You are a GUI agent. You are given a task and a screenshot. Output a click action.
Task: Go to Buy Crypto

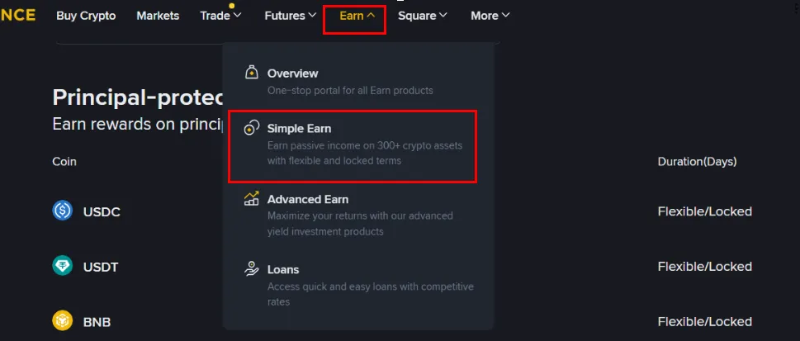[x=86, y=16]
